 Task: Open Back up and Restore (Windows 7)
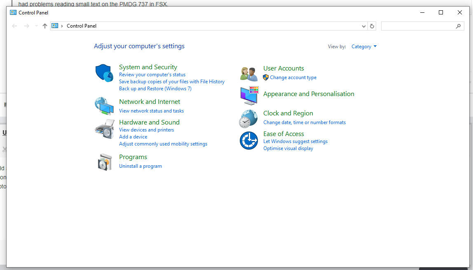tap(155, 88)
